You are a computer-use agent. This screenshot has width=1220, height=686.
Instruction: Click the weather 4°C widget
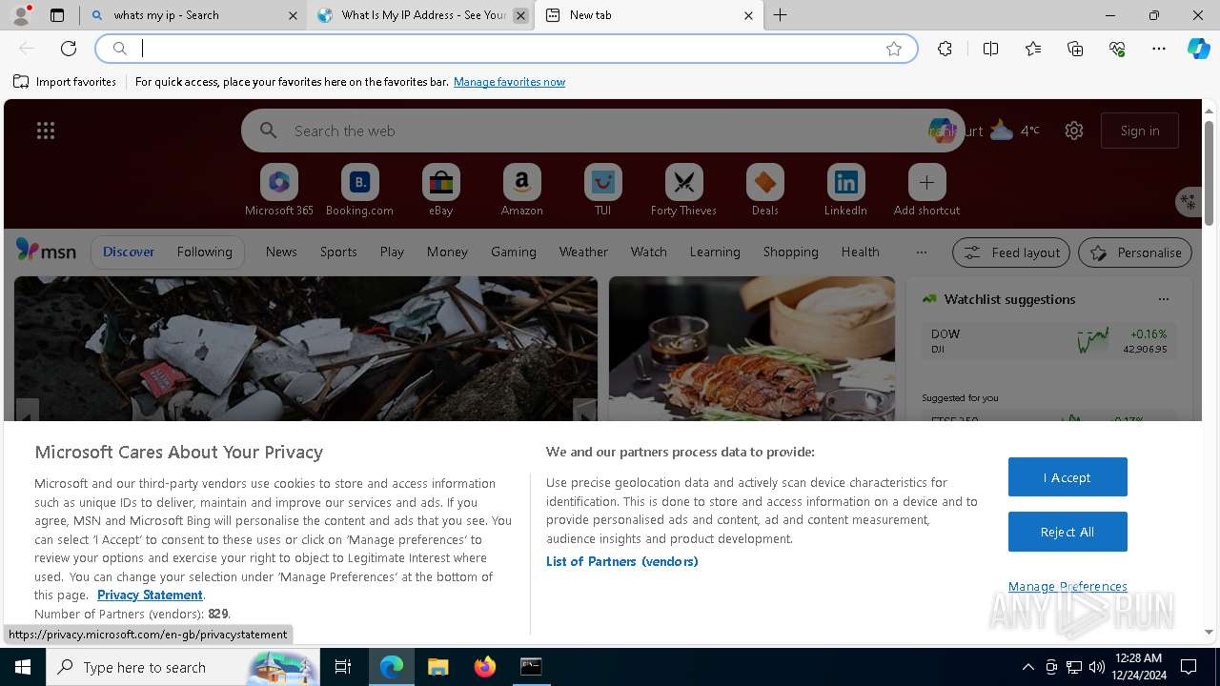pyautogui.click(x=1014, y=131)
